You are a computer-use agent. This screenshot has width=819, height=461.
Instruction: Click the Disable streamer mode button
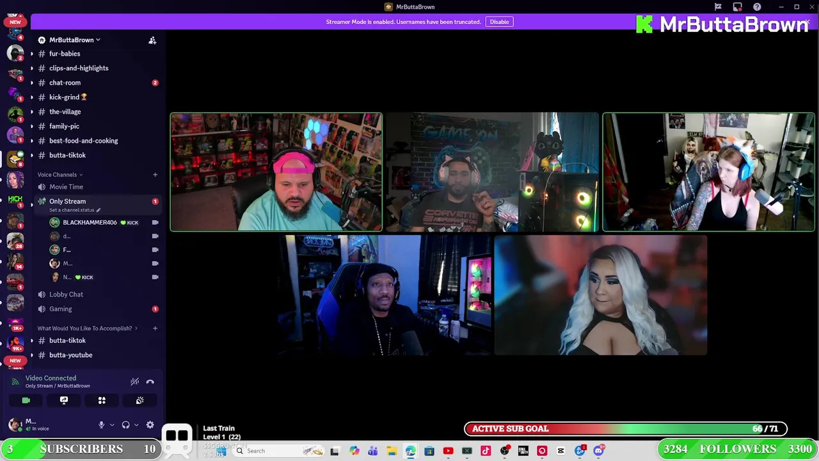pyautogui.click(x=499, y=22)
